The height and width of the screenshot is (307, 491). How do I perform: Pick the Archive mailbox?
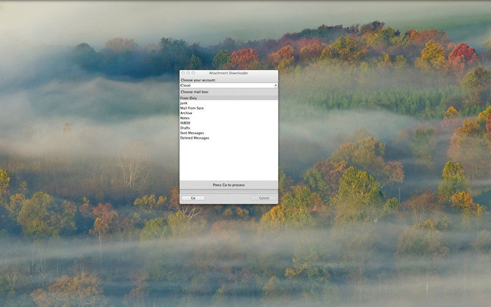pyautogui.click(x=186, y=113)
